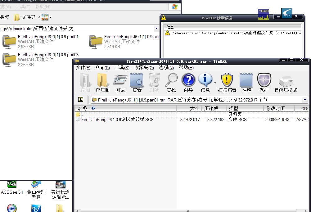Open the Commands (命令) menu
311x212 pixels.
(x=102, y=68)
